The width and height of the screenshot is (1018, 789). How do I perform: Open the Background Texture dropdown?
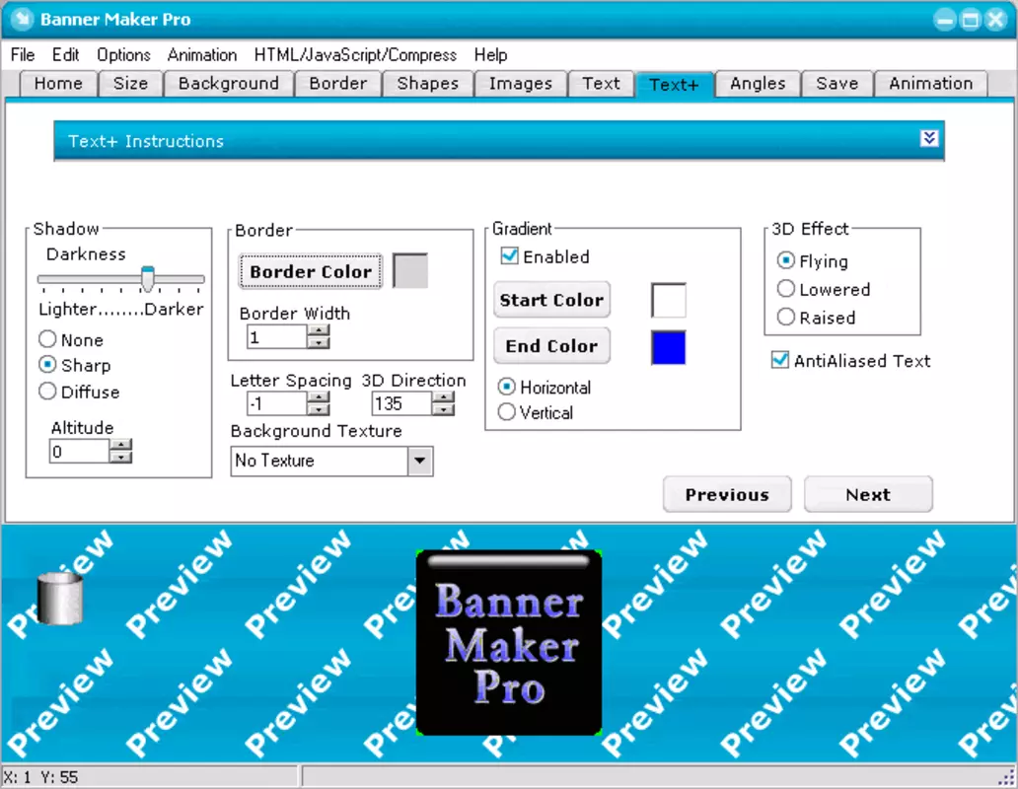click(x=420, y=461)
